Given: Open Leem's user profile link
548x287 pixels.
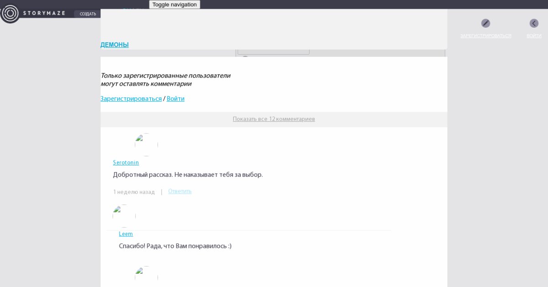Looking at the screenshot, I should tap(126, 234).
